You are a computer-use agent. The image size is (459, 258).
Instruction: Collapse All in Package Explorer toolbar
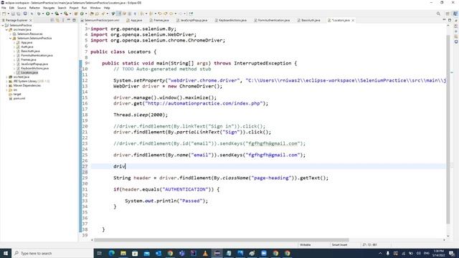tap(52, 21)
